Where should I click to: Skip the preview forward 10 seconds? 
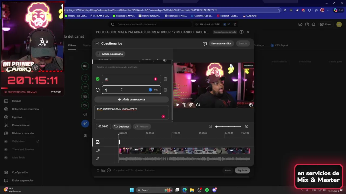pos(191,105)
